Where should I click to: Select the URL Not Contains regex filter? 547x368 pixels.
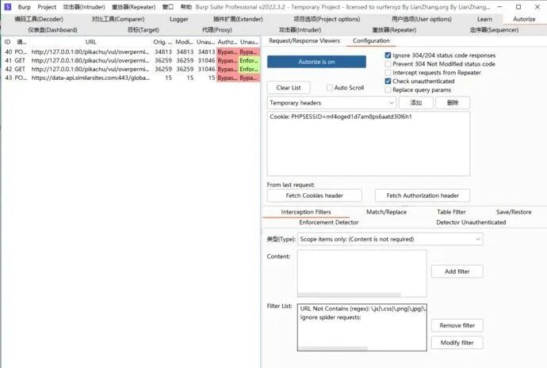(362, 309)
